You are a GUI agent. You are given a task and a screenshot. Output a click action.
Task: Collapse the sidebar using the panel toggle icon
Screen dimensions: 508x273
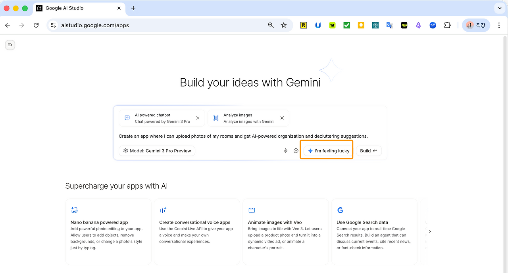click(x=10, y=45)
